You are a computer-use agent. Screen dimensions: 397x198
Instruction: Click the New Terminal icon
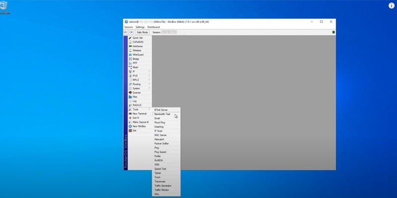pyautogui.click(x=130, y=114)
